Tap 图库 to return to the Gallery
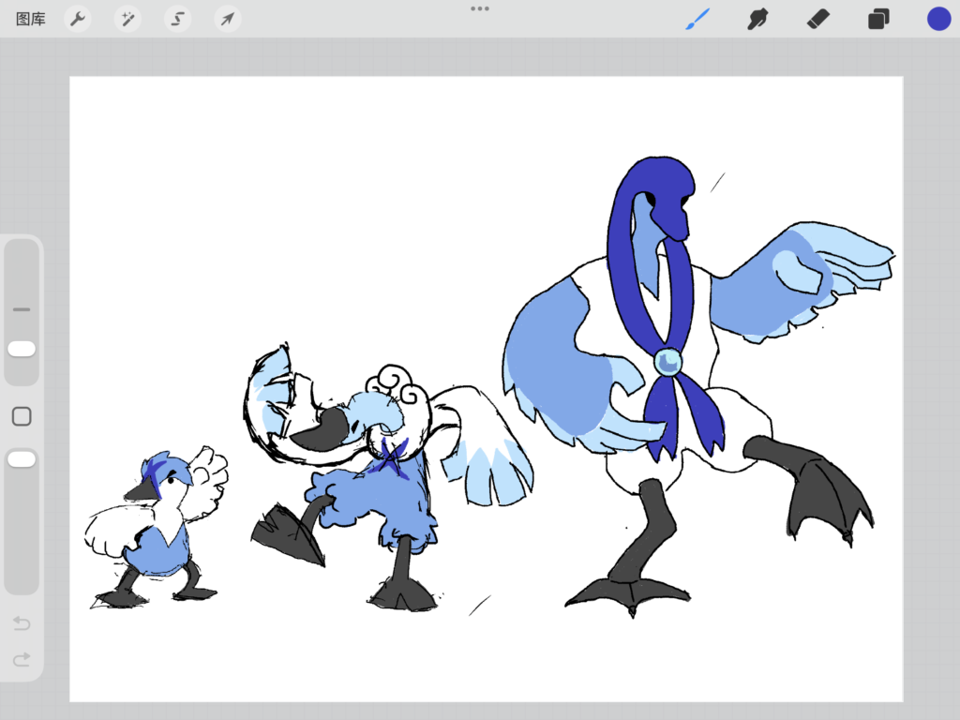The image size is (960, 720). pyautogui.click(x=29, y=18)
